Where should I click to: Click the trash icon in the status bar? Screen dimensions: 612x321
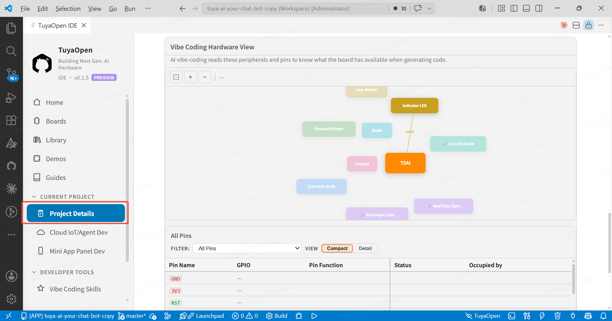pyautogui.click(x=557, y=316)
